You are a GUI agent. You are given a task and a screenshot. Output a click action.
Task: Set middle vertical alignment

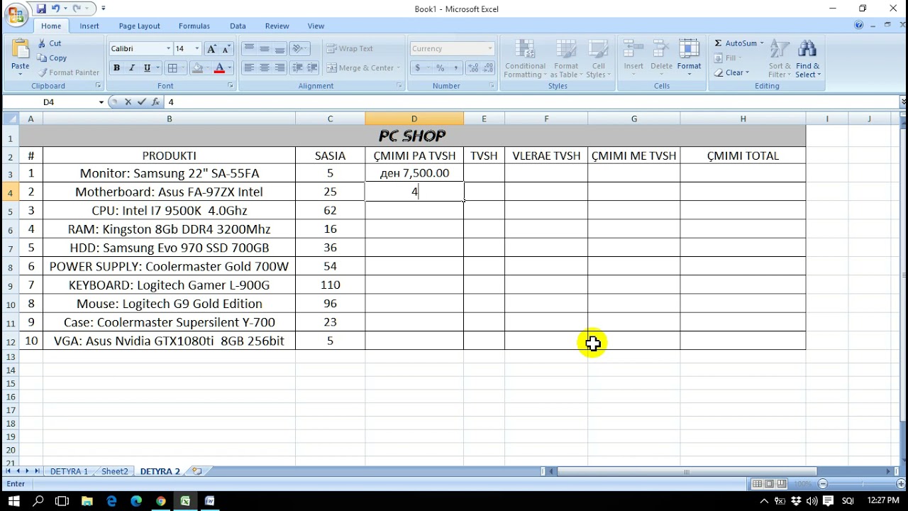pos(265,49)
